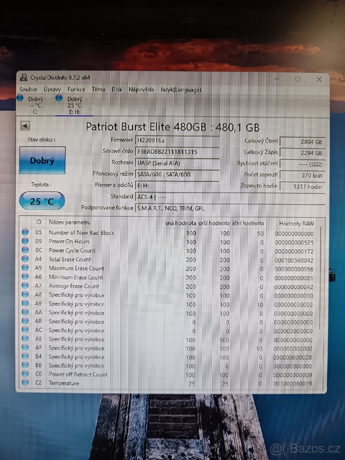Click the status icon for Maximum Erase Count
The width and height of the screenshot is (345, 460).
[26, 268]
